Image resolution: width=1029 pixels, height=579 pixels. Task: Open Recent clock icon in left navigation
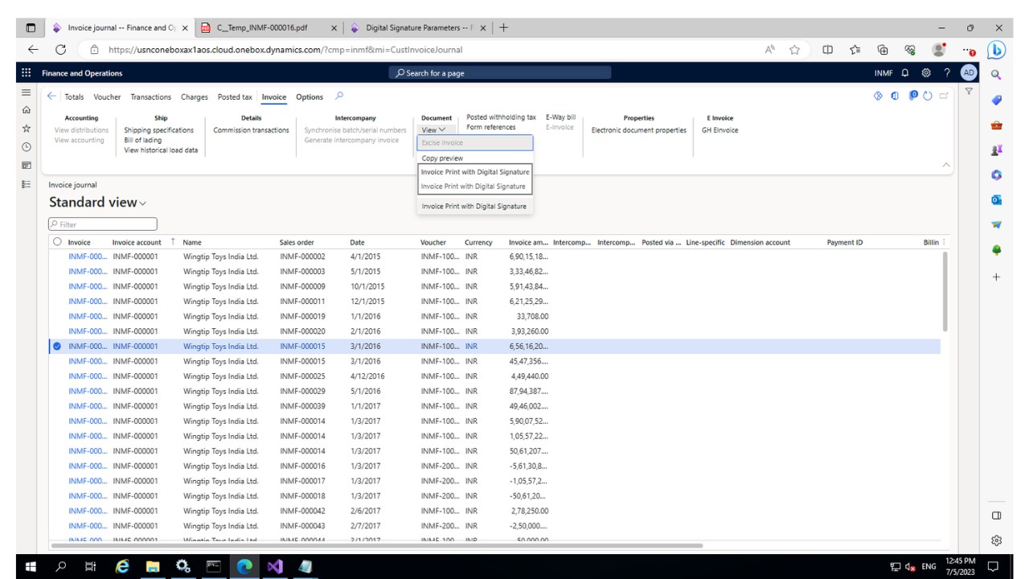point(27,147)
